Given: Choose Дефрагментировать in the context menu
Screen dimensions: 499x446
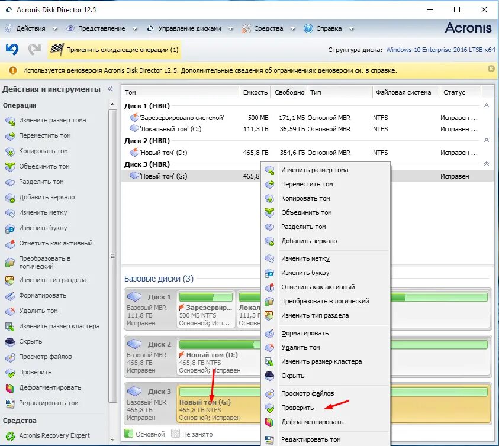Looking at the screenshot, I should click(325, 422).
